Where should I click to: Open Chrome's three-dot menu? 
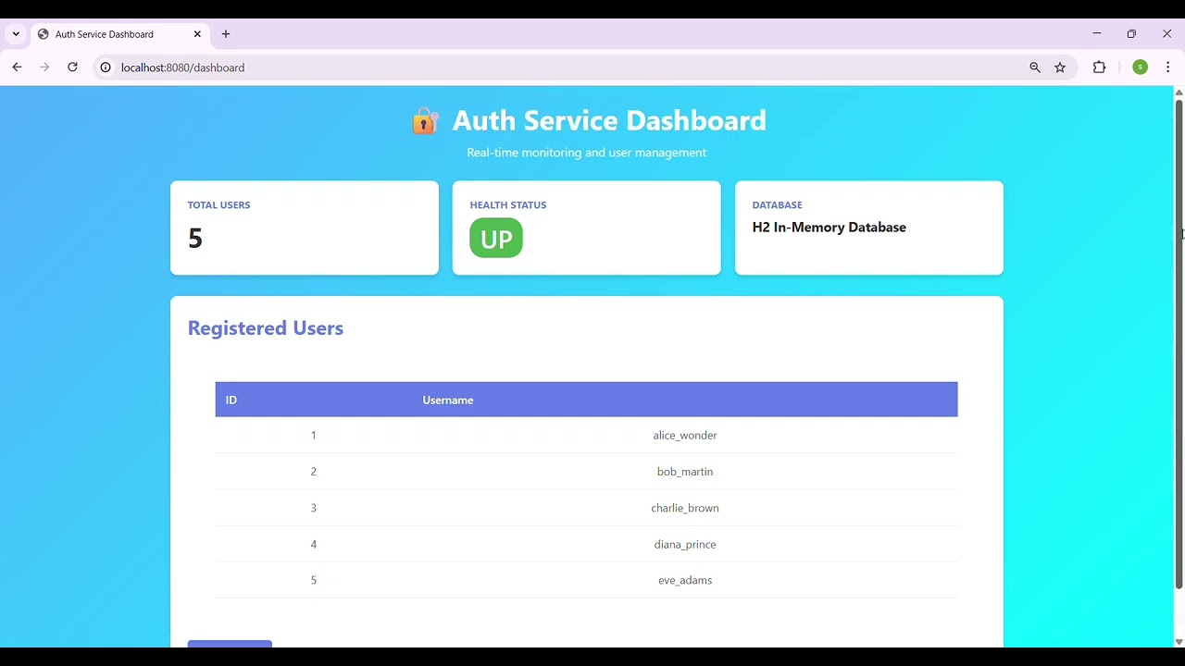(x=1168, y=68)
